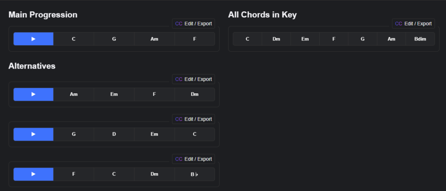Click the Bdim chord in All Chords in Key
The height and width of the screenshot is (191, 446).
tap(420, 39)
